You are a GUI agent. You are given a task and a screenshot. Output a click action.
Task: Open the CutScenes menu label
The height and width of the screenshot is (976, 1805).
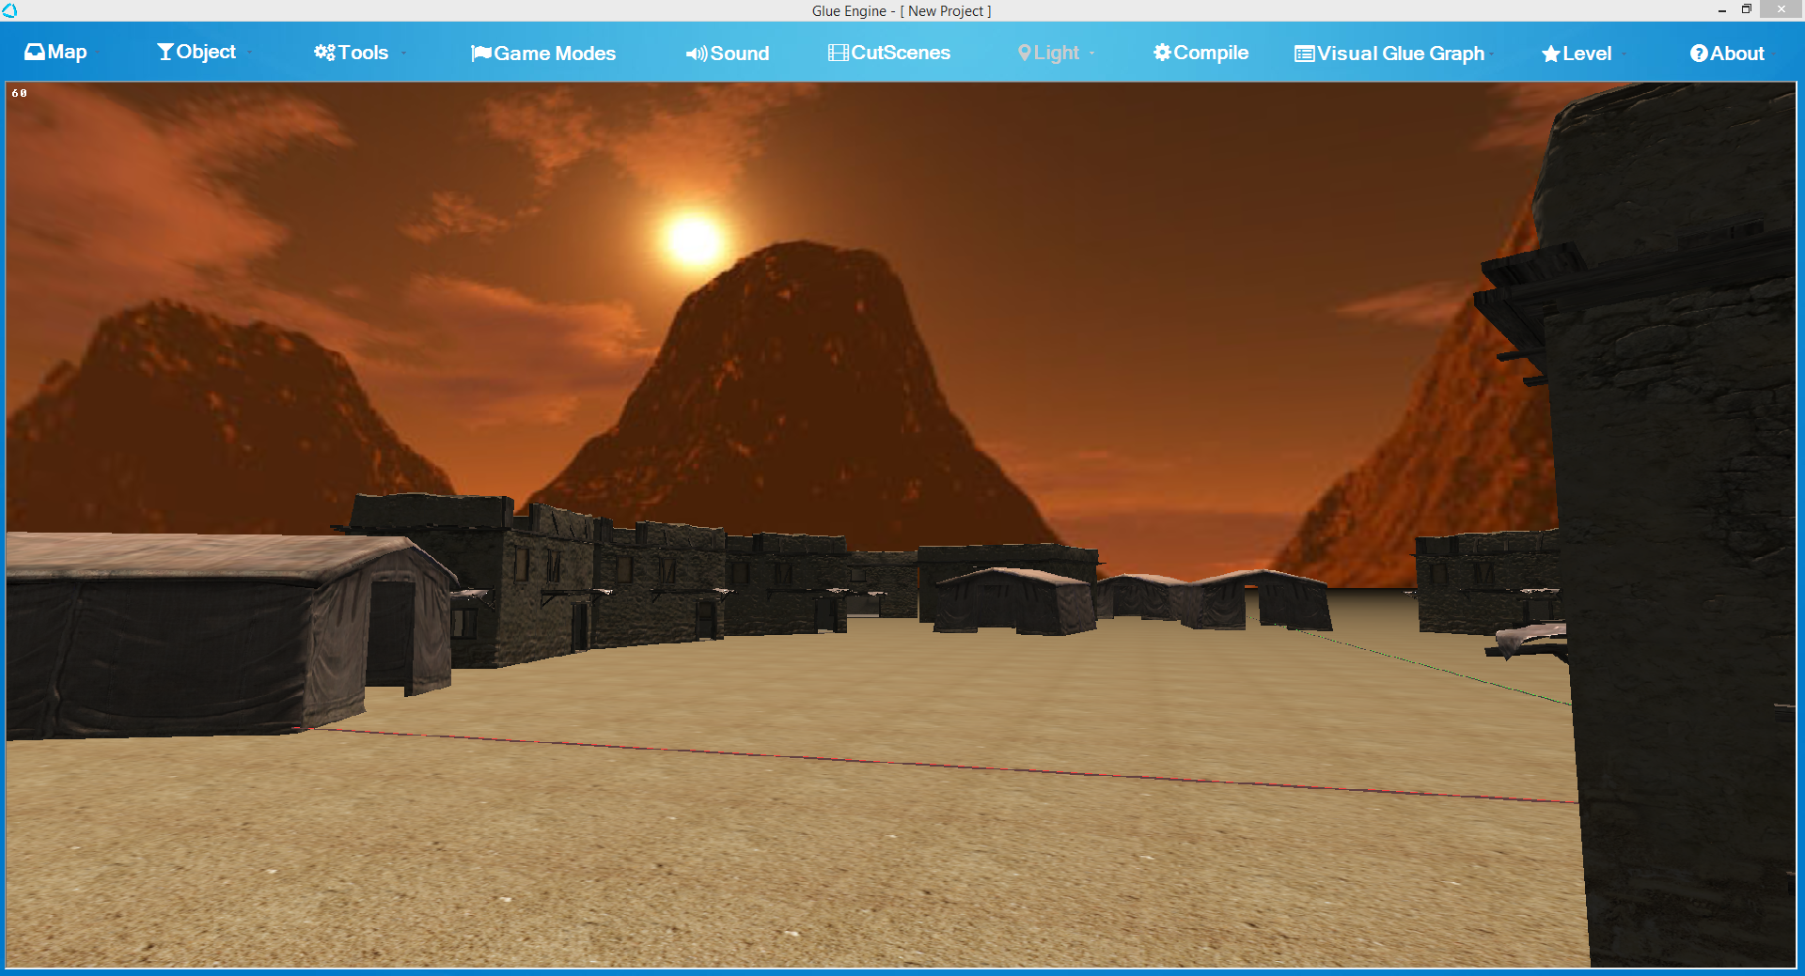tap(901, 54)
